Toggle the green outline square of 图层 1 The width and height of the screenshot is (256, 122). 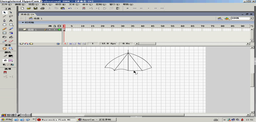point(59,30)
